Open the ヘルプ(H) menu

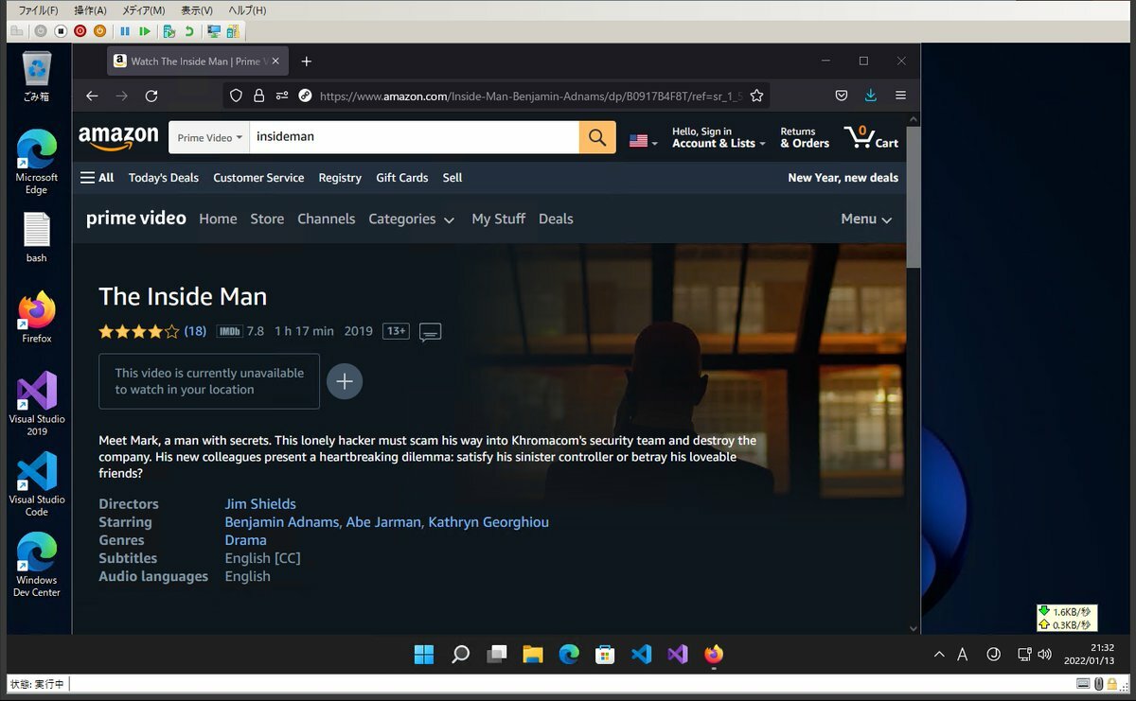click(247, 9)
